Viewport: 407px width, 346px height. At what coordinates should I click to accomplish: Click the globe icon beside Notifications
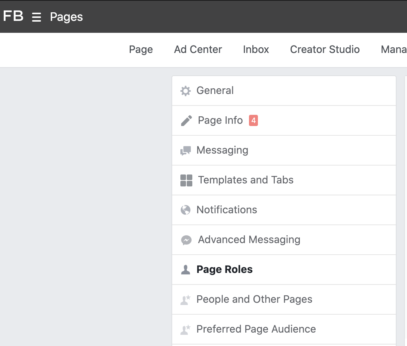(x=185, y=210)
